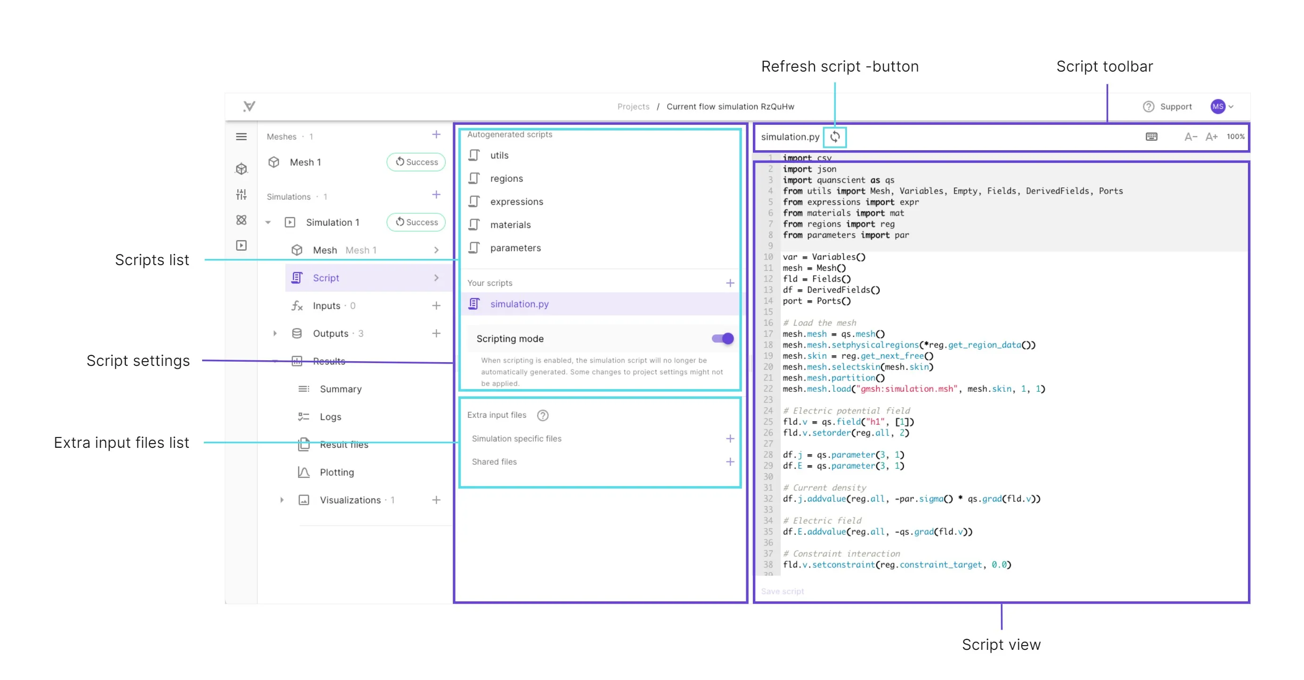Collapse the Simulation 1 tree node

tap(269, 222)
